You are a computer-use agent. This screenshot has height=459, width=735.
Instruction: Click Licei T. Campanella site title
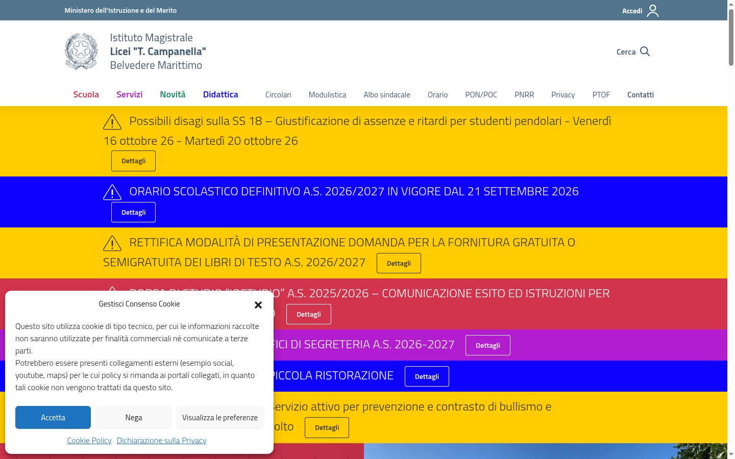point(158,52)
